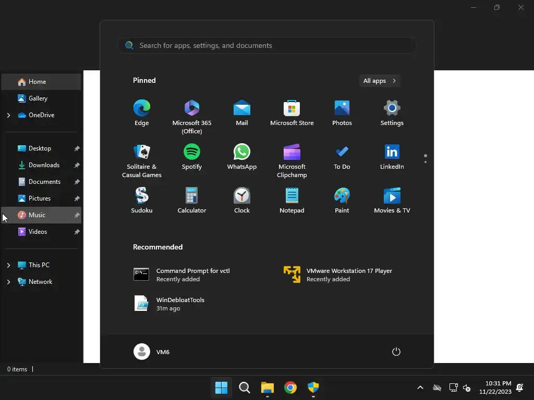The height and width of the screenshot is (400, 534).
Task: Click the pin icon beside Desktop
Action: tap(77, 148)
